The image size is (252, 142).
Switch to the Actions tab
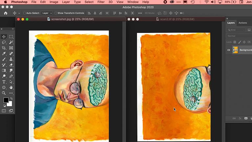click(242, 23)
